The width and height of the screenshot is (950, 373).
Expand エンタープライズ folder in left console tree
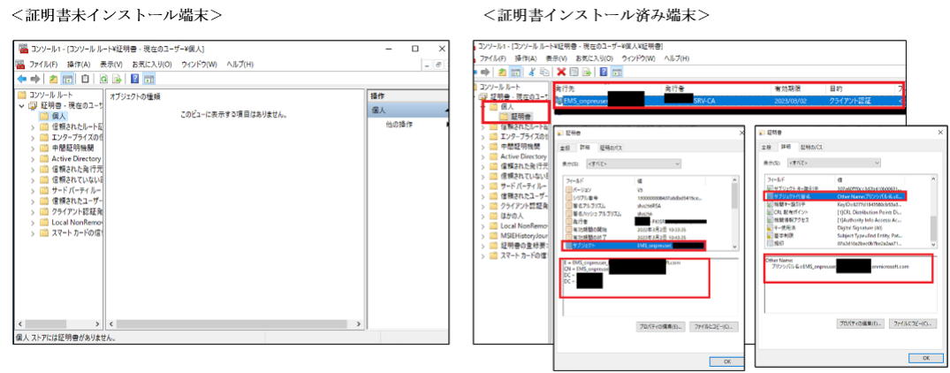point(32,138)
